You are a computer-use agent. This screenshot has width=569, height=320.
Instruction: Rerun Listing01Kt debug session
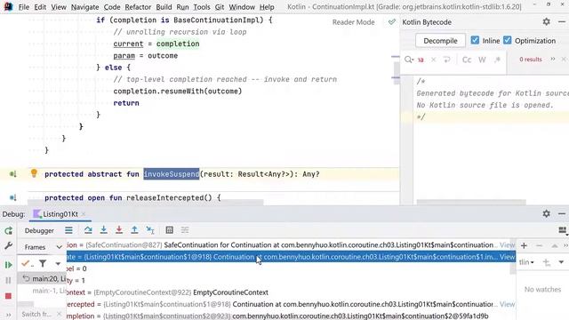pyautogui.click(x=8, y=230)
